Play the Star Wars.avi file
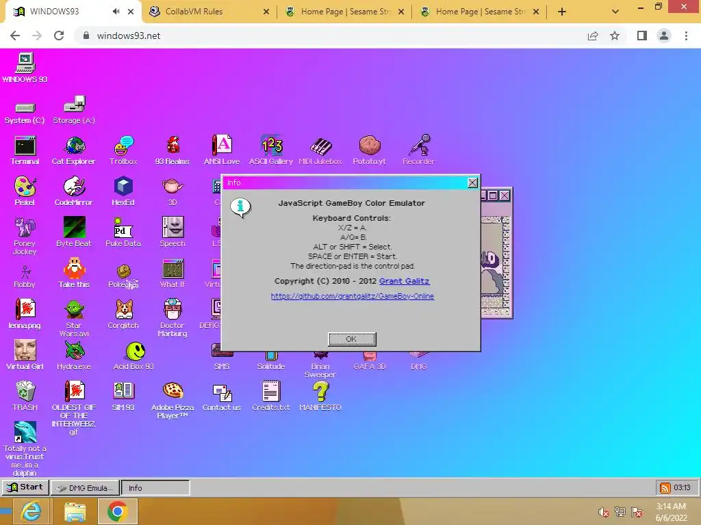 [74, 319]
